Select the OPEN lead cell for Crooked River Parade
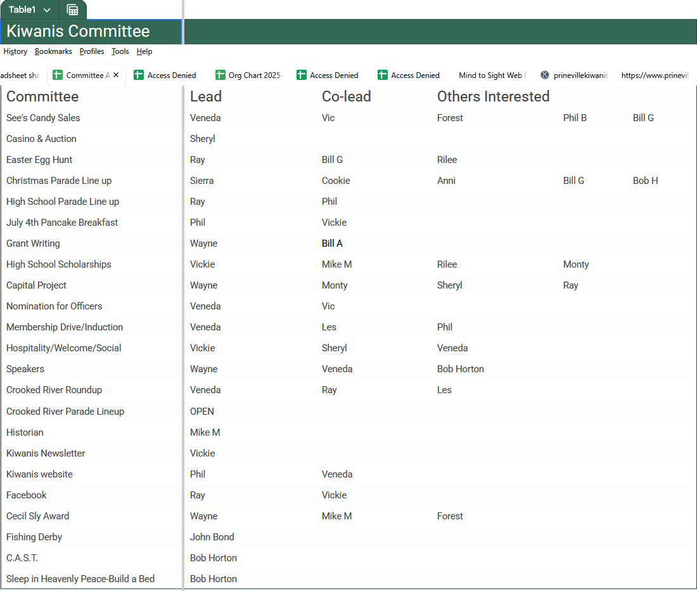Viewport: 697px width, 591px height. coord(202,411)
